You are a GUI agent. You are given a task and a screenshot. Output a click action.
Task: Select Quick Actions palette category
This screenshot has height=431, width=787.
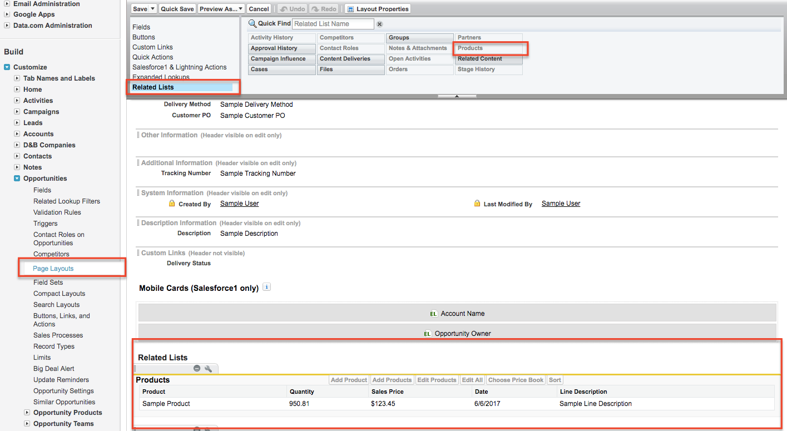tap(152, 57)
